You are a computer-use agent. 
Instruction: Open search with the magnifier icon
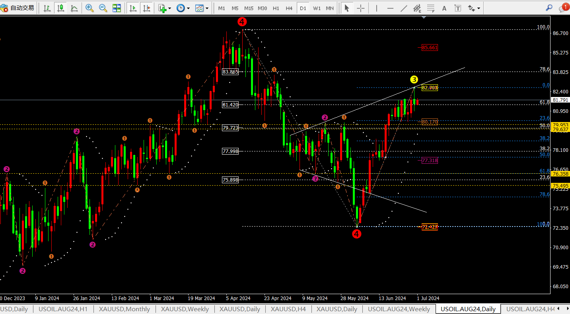coord(549,8)
